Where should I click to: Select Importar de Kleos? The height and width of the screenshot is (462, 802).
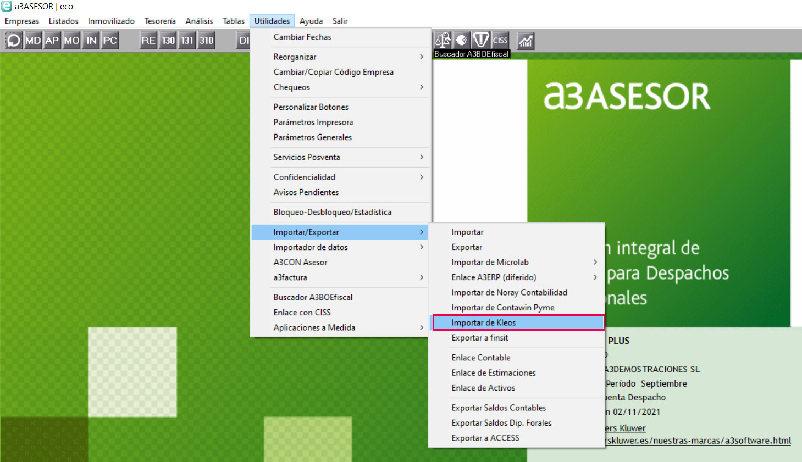(x=517, y=322)
